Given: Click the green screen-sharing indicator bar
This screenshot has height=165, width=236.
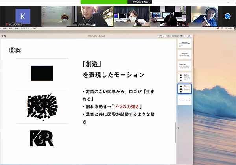Looking at the screenshot, I should 104,2.
